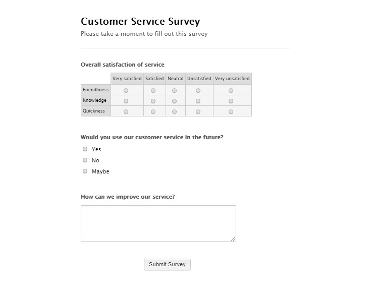Image resolution: width=375 pixels, height=298 pixels.
Task: Select Very satisfied for Knowledge
Action: tap(126, 101)
